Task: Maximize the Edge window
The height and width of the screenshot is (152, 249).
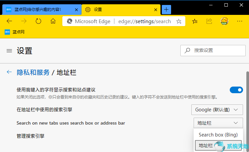Action: click(x=226, y=5)
